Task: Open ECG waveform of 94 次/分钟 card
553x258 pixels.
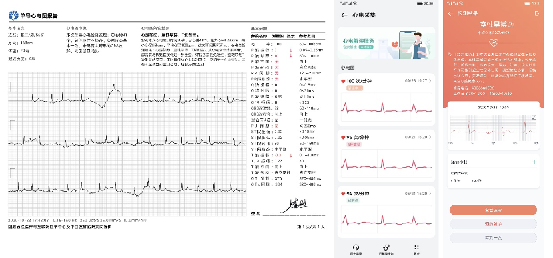Action: coord(386,219)
